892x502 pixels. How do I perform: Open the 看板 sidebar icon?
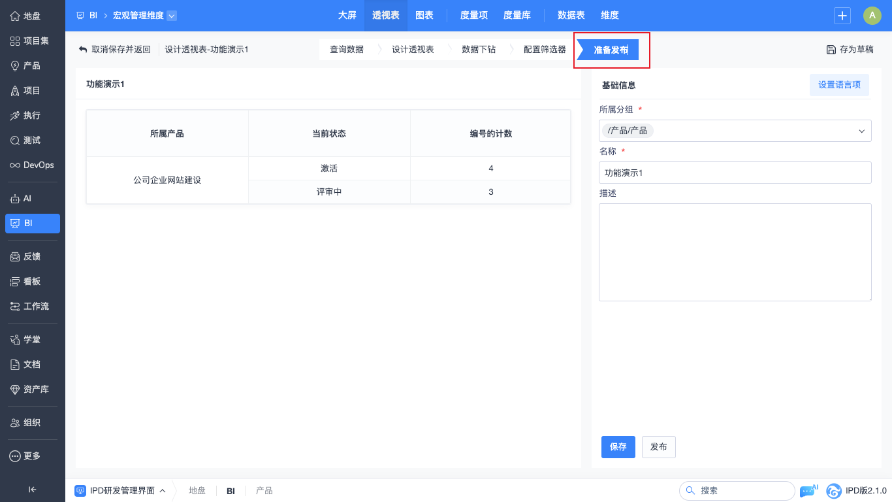click(x=15, y=282)
